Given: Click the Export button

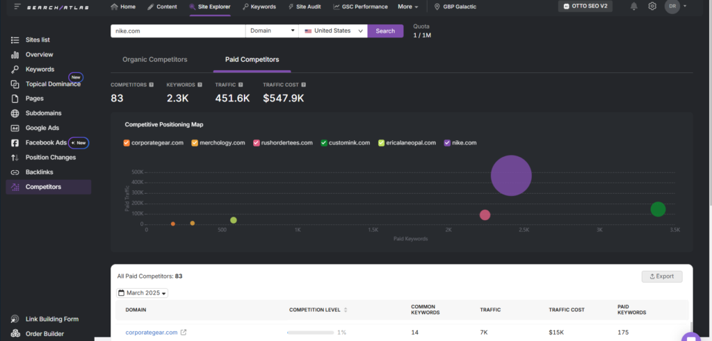Looking at the screenshot, I should point(662,276).
